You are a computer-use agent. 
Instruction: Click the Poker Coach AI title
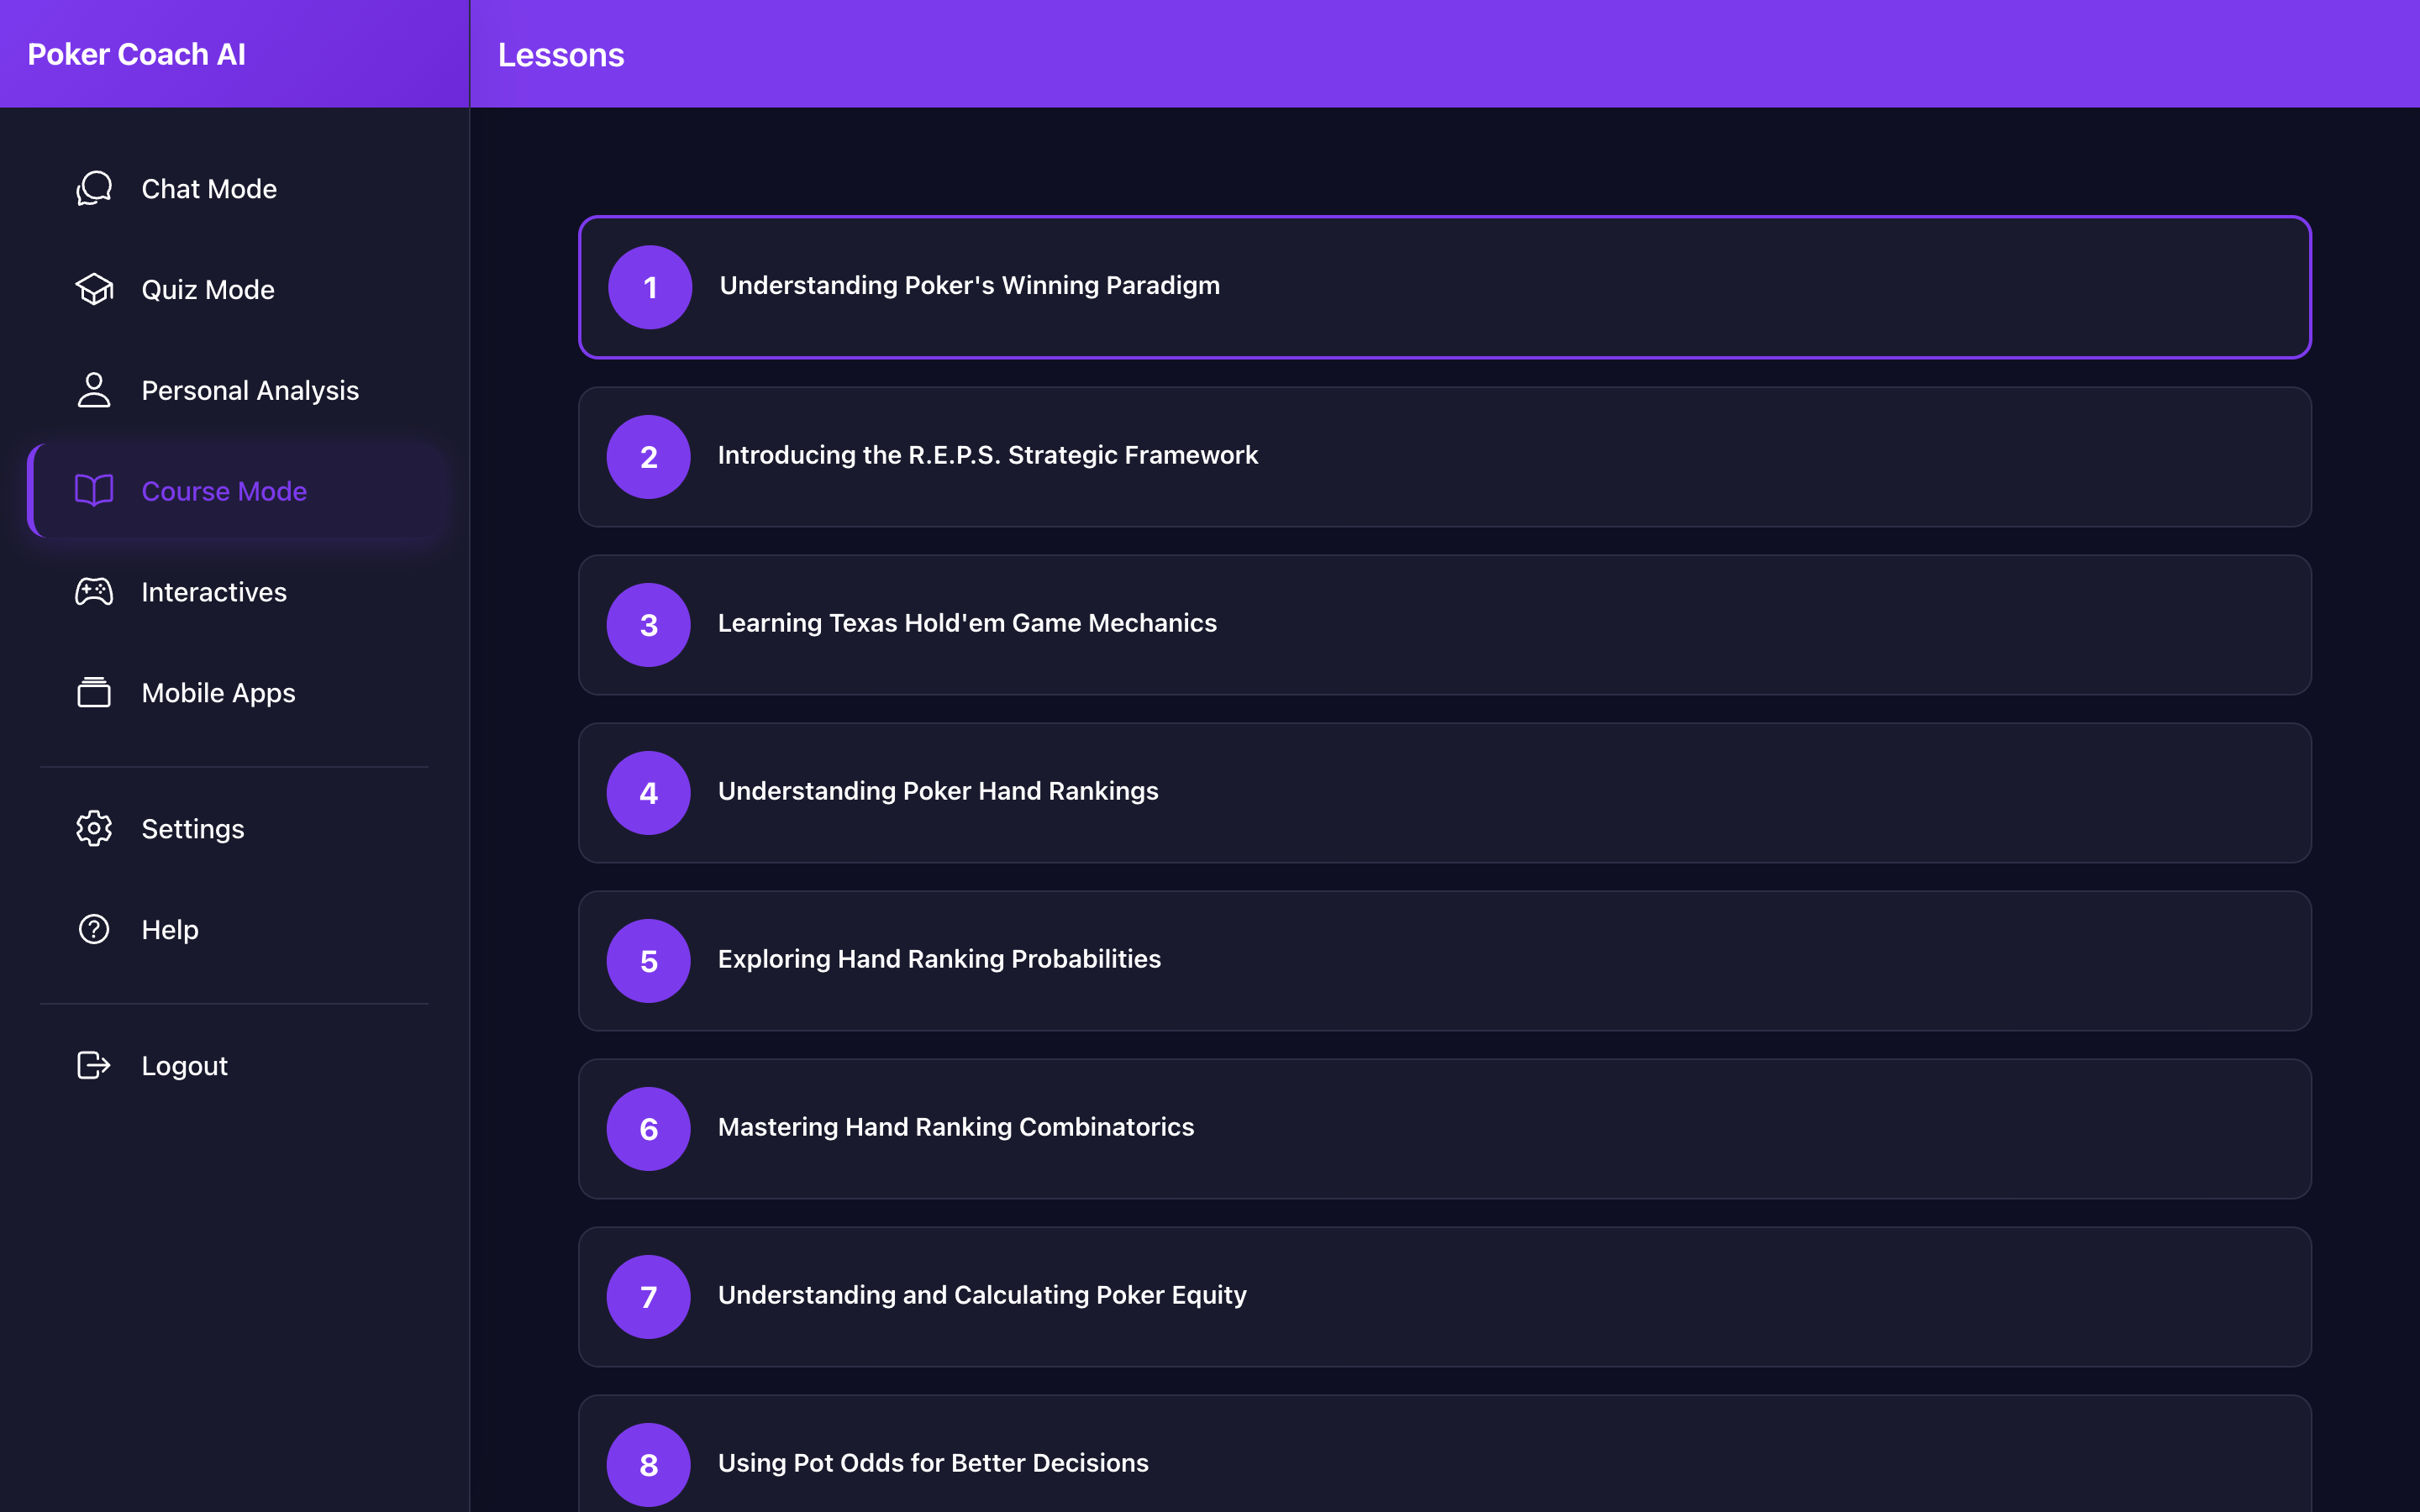tap(137, 54)
